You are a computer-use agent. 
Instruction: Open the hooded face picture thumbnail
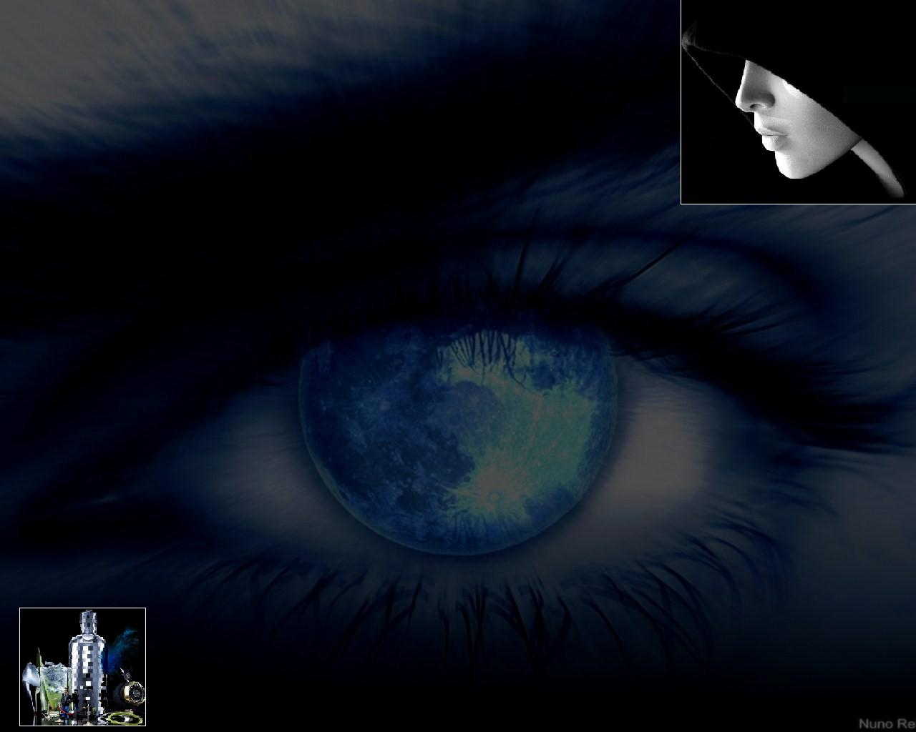[798, 102]
